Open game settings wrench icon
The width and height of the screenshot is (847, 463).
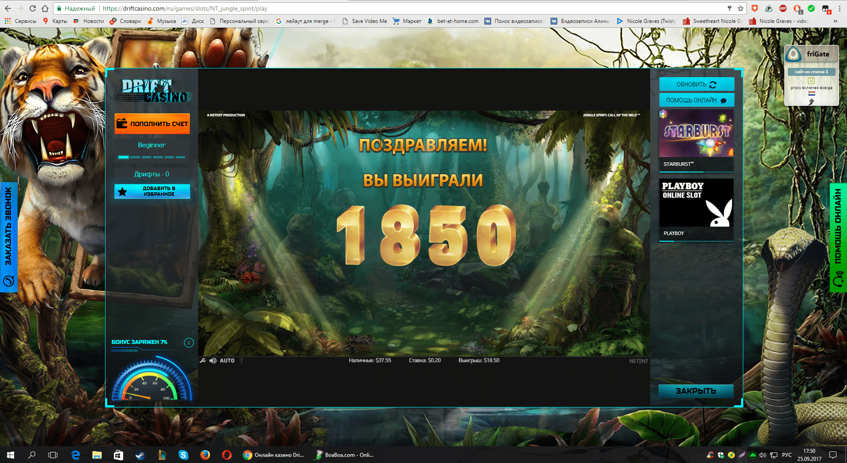click(203, 361)
